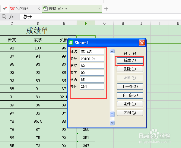Screen dimensions: 181x148
Task: Switch to the 我的WPS tab
Action: [x=22, y=9]
